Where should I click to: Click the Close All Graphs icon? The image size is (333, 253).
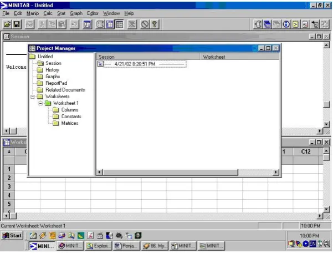click(x=132, y=24)
